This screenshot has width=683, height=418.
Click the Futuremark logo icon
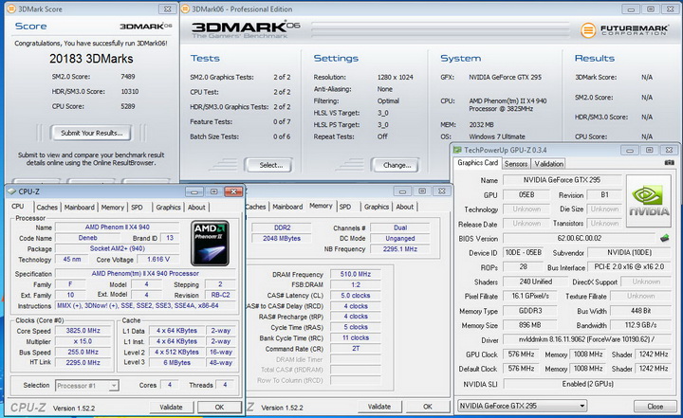[x=588, y=29]
